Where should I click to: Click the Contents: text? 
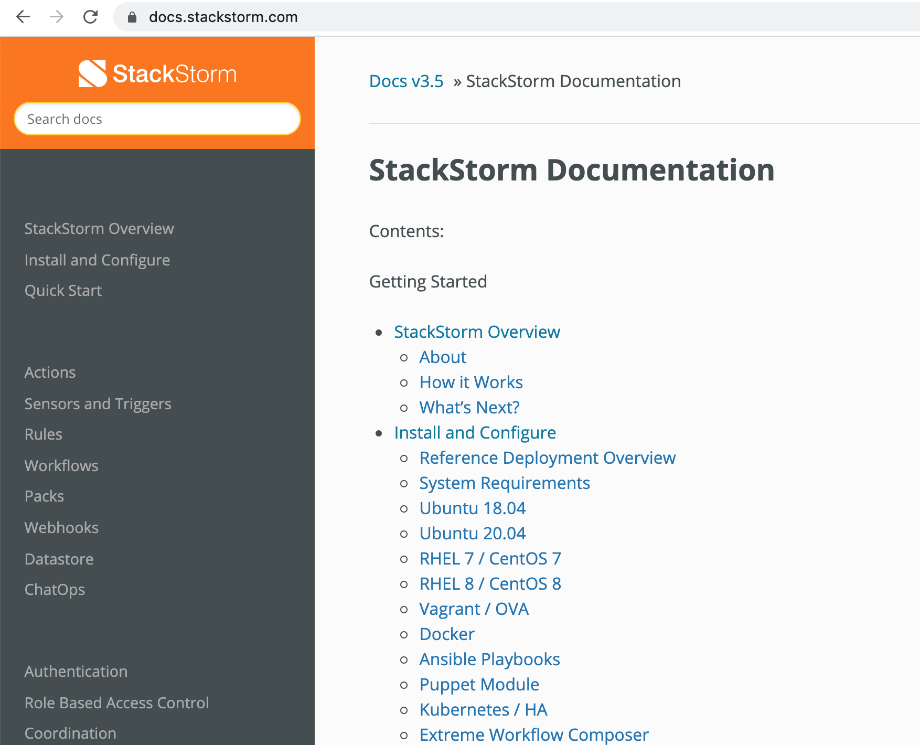point(406,231)
